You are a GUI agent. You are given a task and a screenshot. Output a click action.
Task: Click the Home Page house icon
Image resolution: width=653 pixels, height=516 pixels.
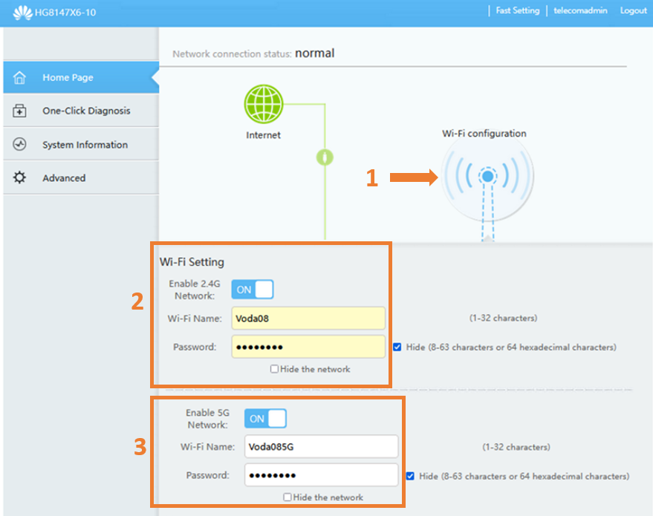[x=20, y=77]
